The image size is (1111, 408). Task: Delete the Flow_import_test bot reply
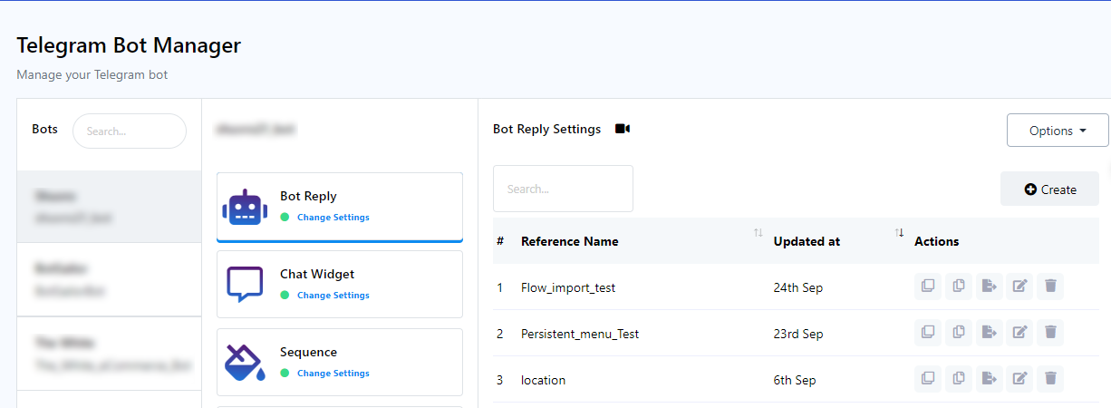1050,287
